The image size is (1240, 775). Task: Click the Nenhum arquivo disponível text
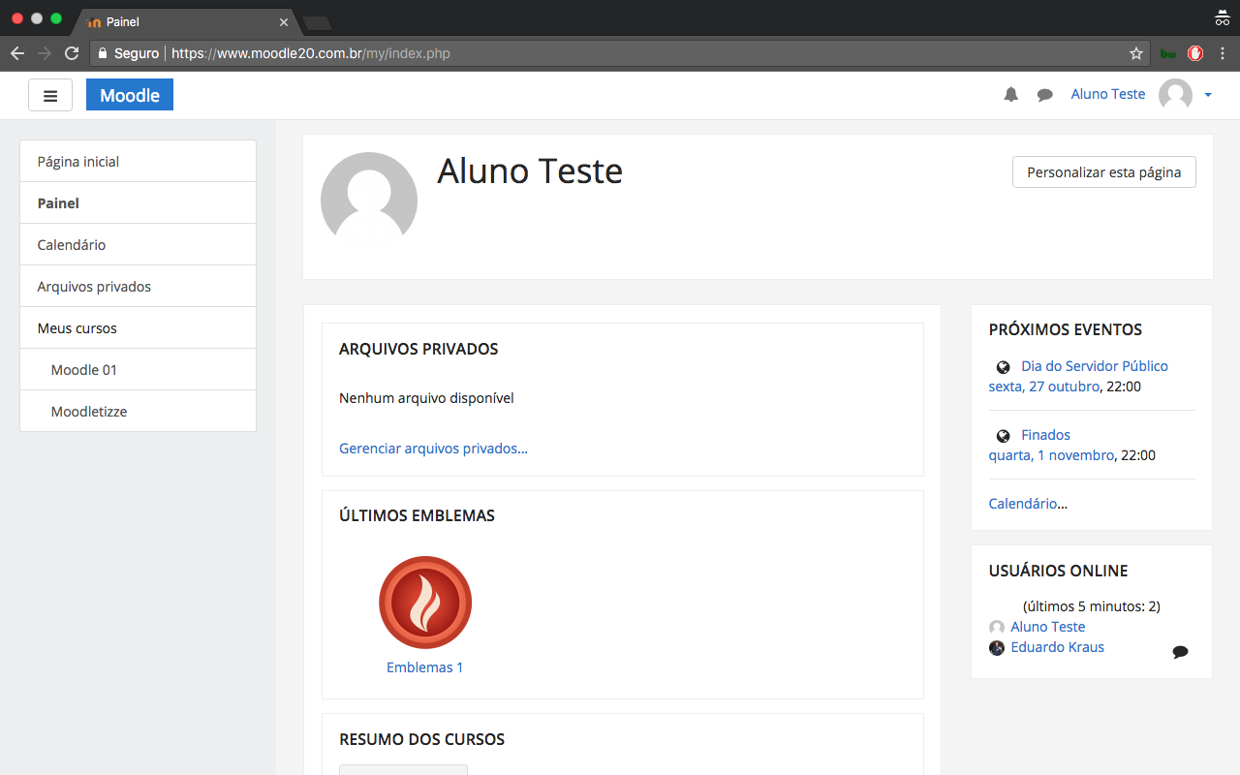point(426,398)
